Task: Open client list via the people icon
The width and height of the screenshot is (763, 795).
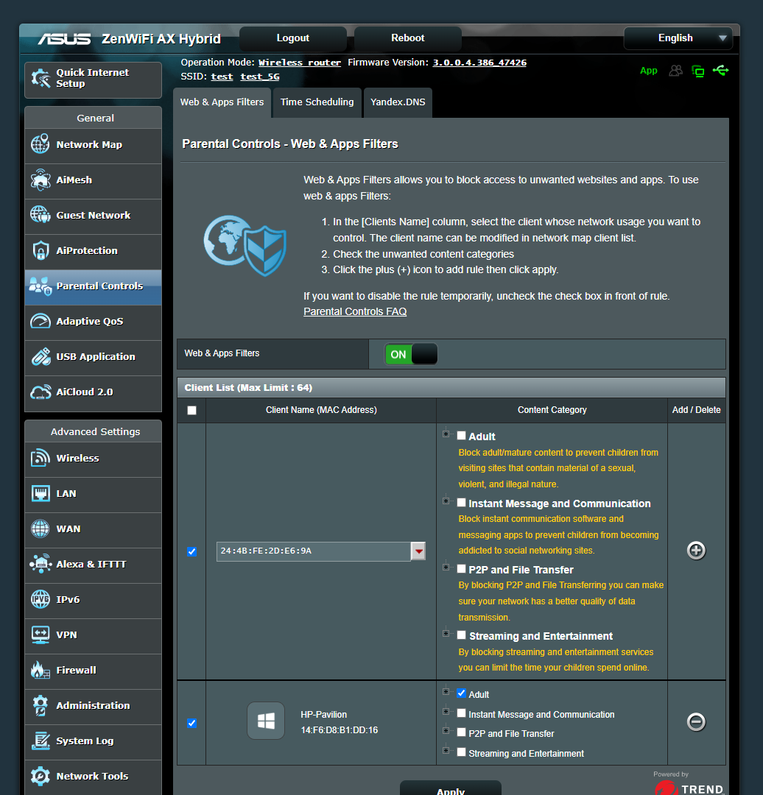Action: click(x=675, y=71)
